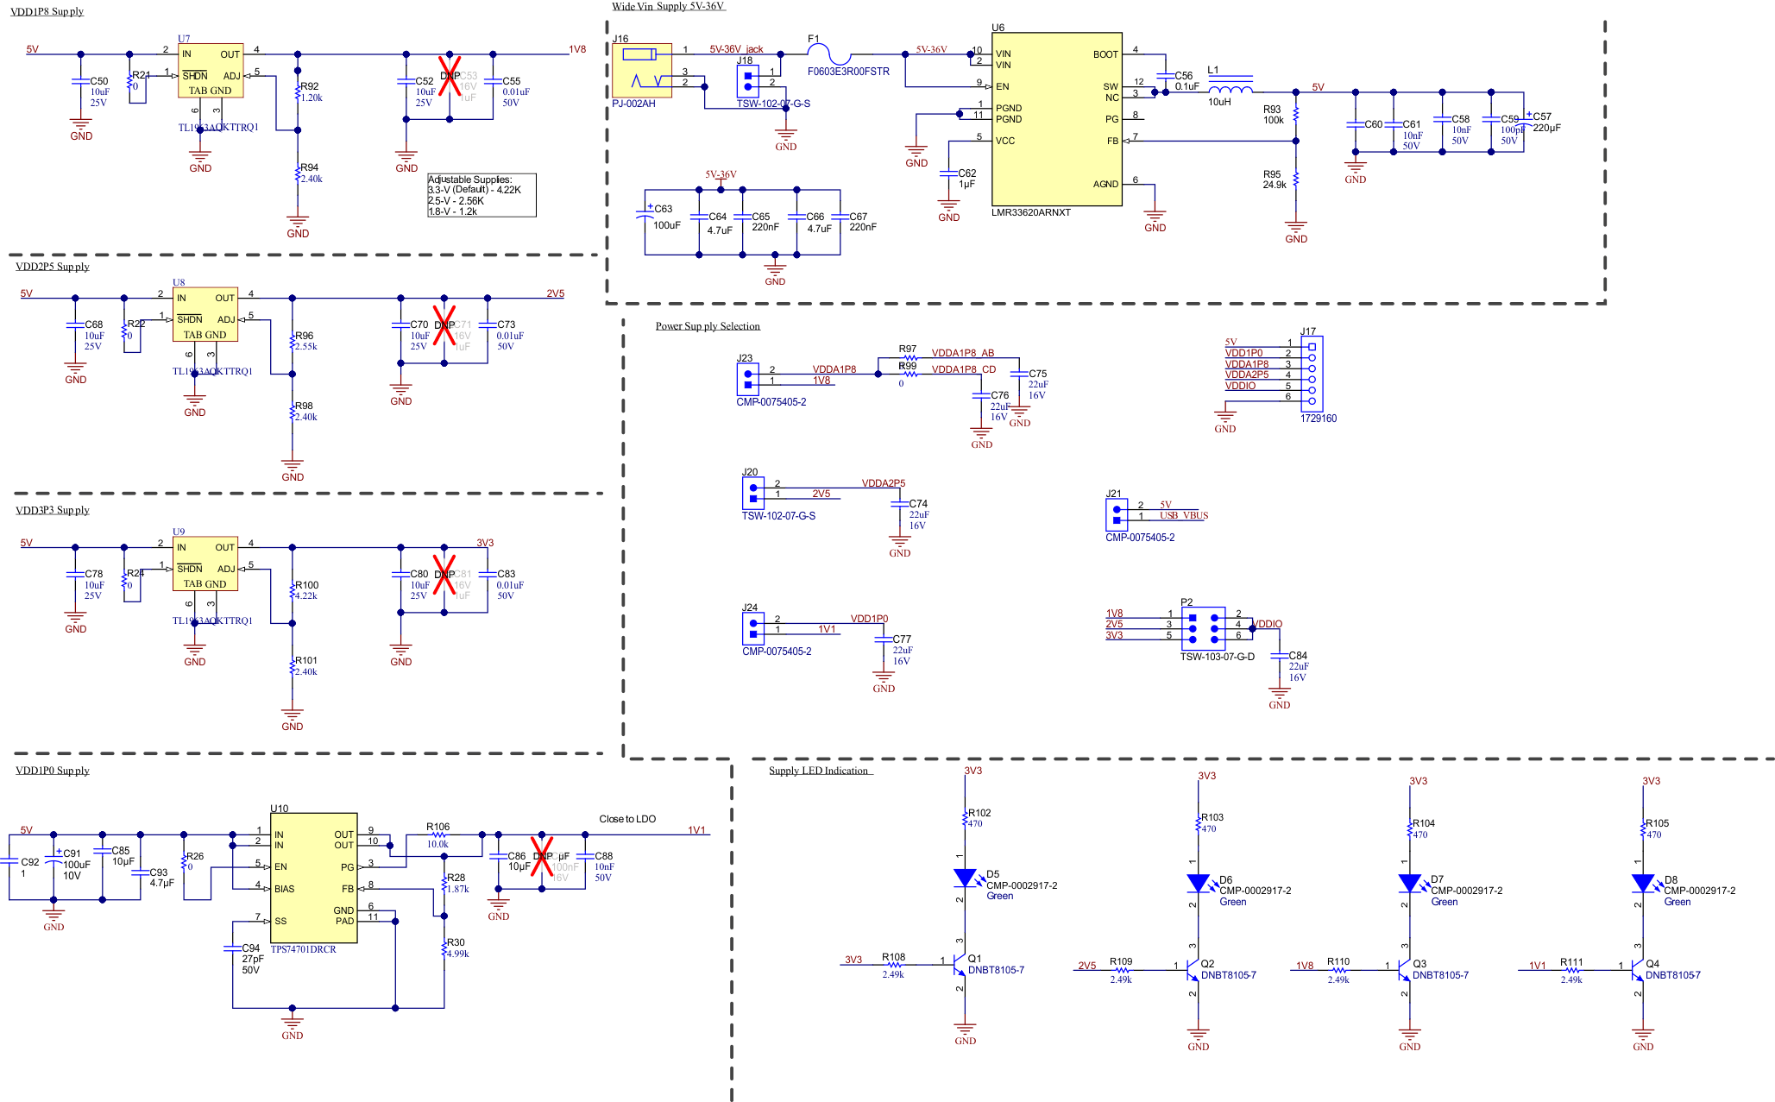Click the VDD1P8 Supply section title
Viewport: 1775px width, 1102px height.
[47, 11]
